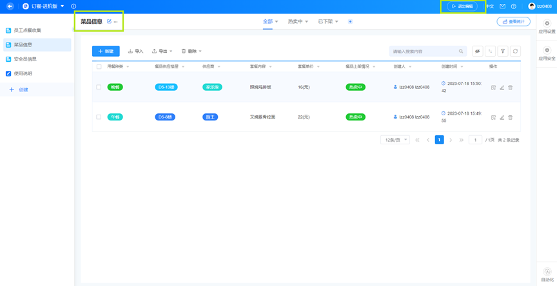Open the 删除 dropdown
The image size is (557, 286).
pos(191,51)
